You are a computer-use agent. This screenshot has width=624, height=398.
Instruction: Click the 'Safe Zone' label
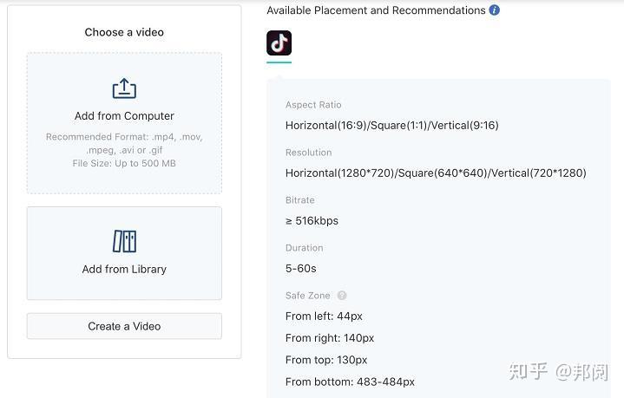click(x=307, y=296)
